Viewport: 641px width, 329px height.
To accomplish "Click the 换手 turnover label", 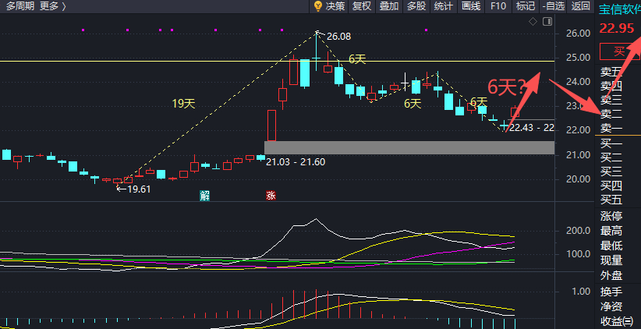I will click(611, 292).
